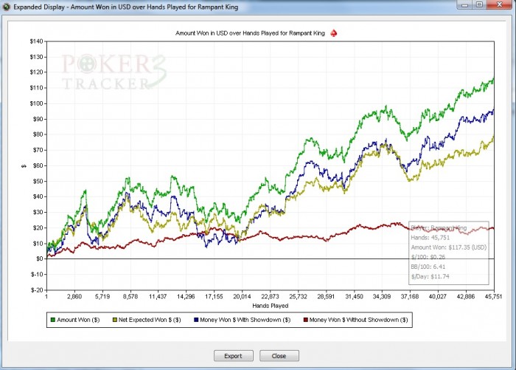This screenshot has width=516, height=370.
Task: Click the blue Money Won With Showdown swatch
Action: pos(197,320)
